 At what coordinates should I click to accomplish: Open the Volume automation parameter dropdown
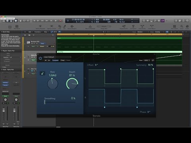tap(44, 46)
